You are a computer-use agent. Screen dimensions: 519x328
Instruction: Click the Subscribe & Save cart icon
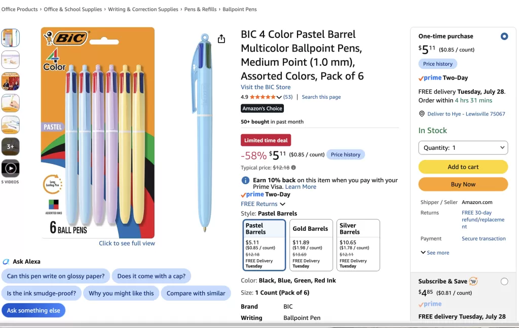coord(473,281)
